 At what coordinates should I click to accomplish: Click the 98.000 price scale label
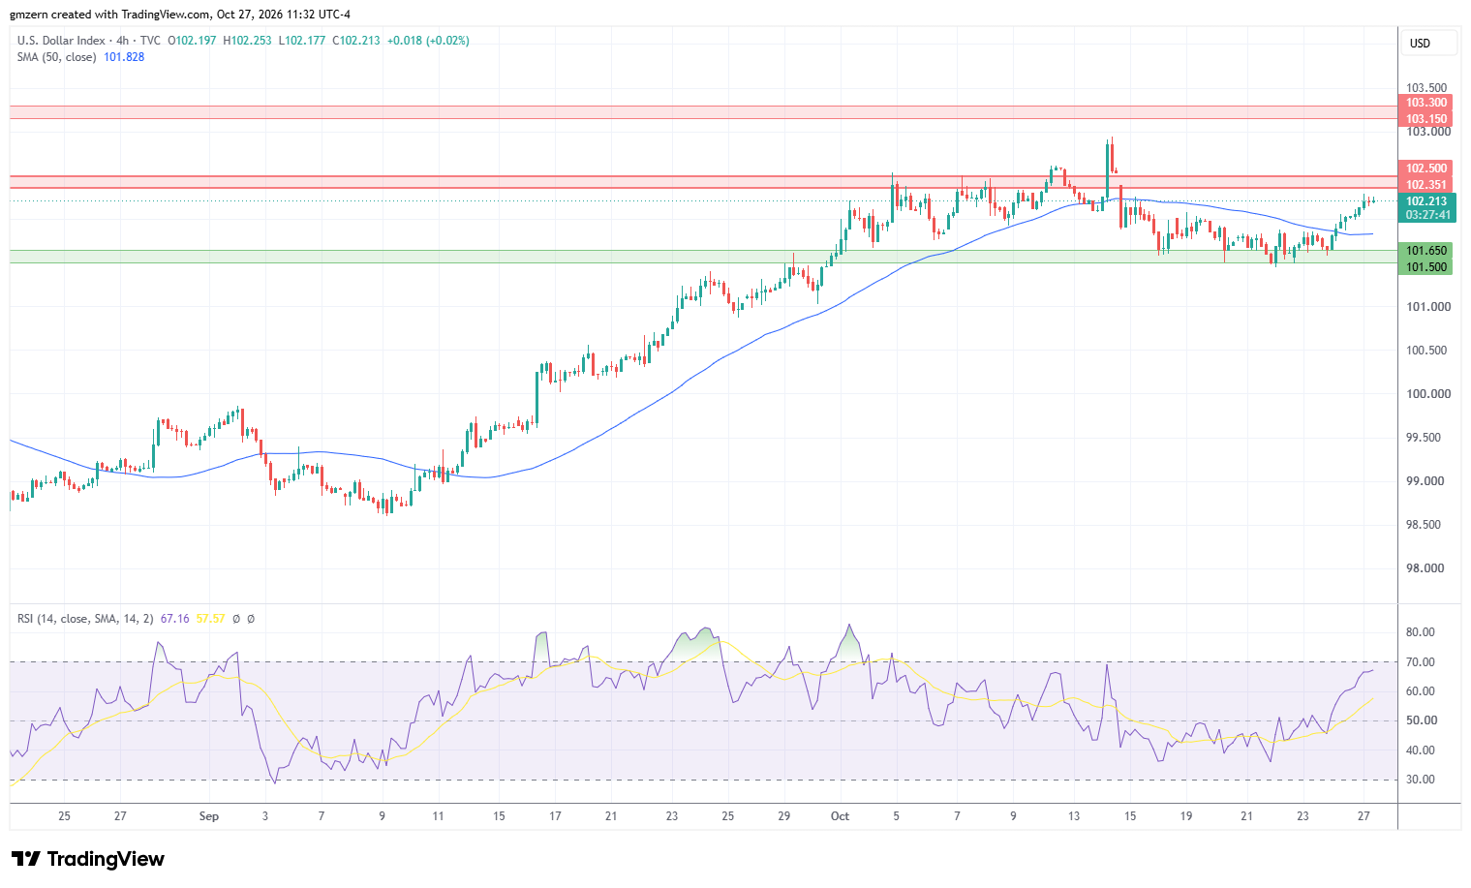[1425, 568]
